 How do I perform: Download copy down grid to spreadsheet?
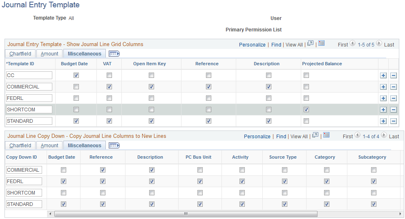326,135
